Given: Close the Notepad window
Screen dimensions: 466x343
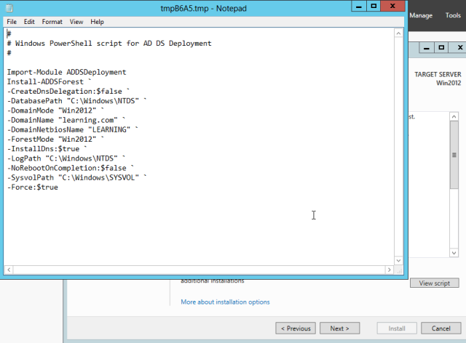Looking at the screenshot, I should (392, 7).
